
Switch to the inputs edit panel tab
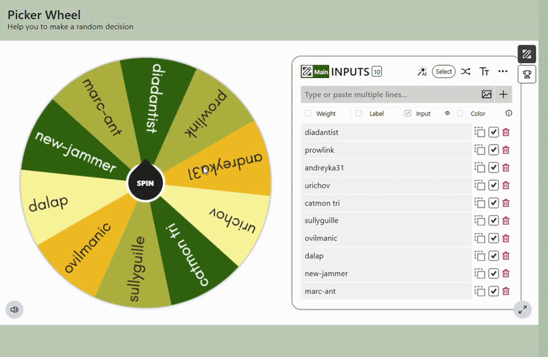pyautogui.click(x=527, y=54)
